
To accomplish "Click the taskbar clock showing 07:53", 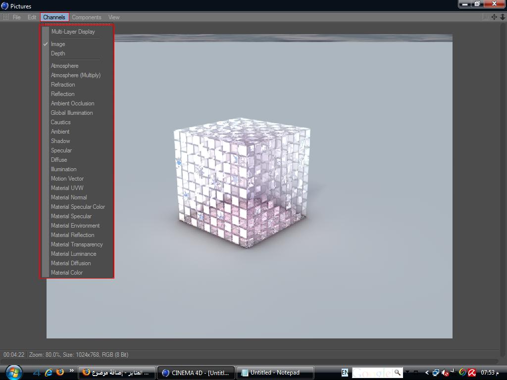I will point(490,373).
